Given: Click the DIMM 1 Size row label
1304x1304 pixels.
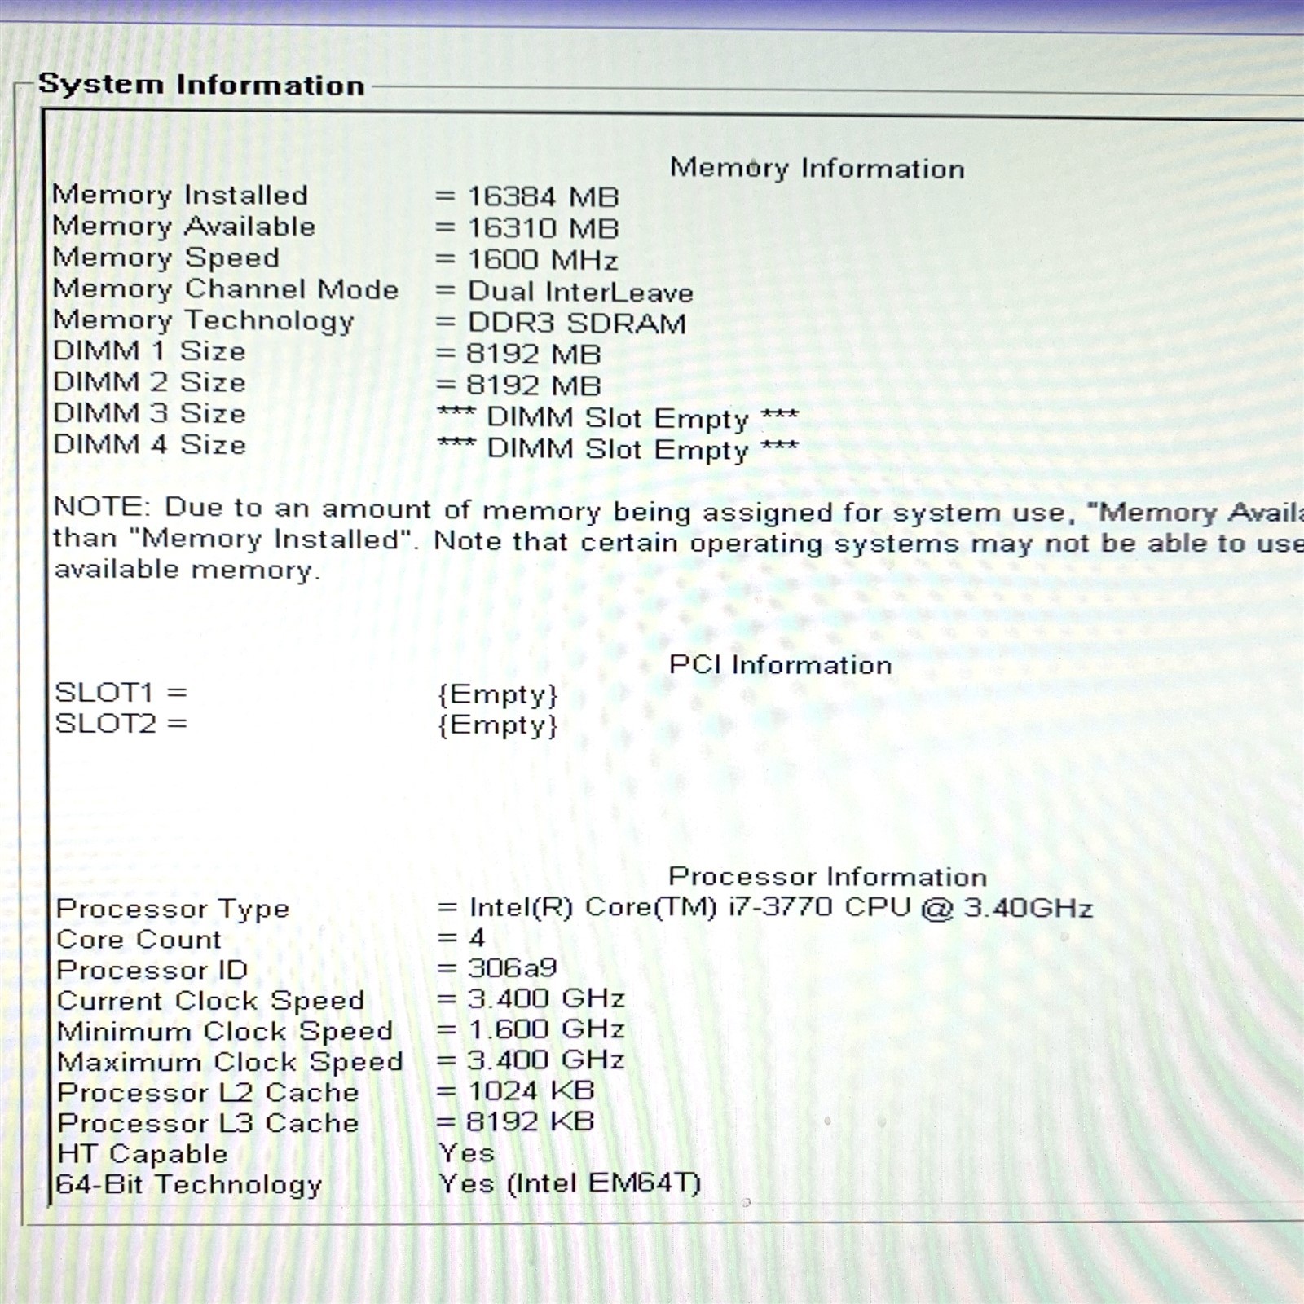Looking at the screenshot, I should (149, 351).
